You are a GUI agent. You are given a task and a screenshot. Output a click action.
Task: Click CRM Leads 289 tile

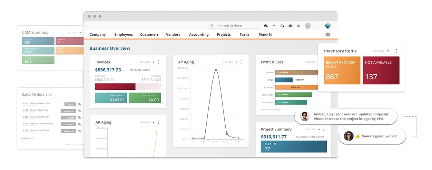click(x=70, y=50)
